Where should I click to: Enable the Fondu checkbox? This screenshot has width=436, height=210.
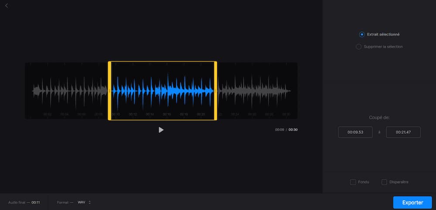point(353,182)
